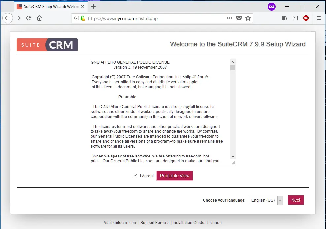This screenshot has width=326, height=229.
Task: Open the Printable View of the license
Action: point(175,176)
